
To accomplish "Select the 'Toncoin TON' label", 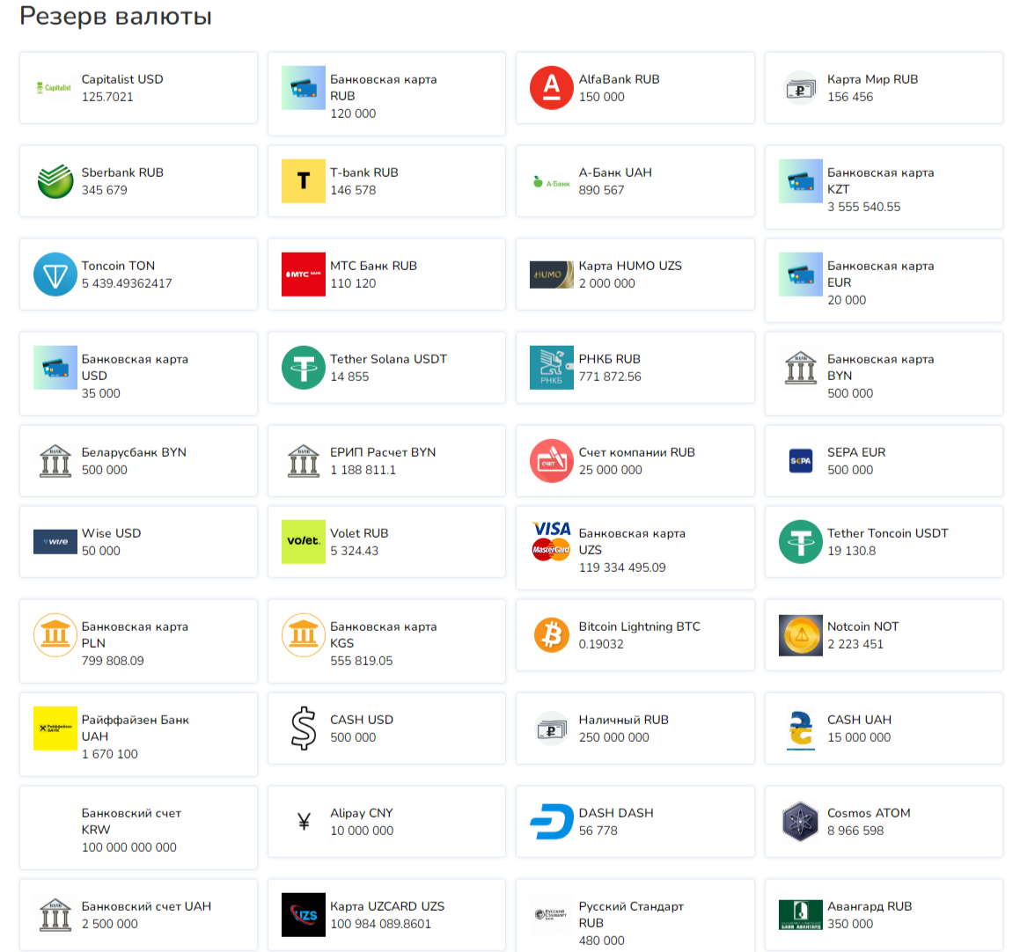I will tap(119, 266).
